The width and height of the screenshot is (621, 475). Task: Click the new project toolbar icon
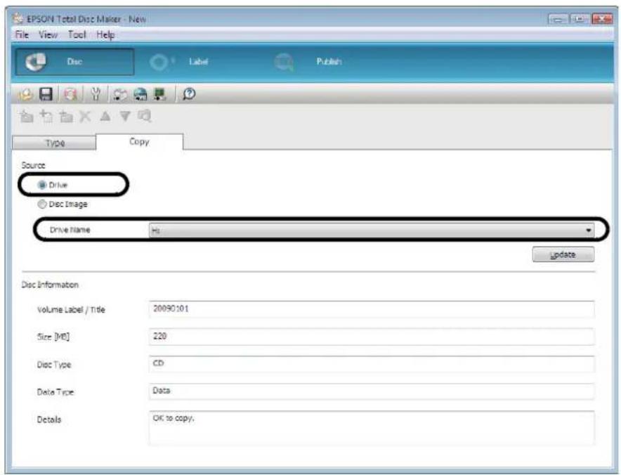point(26,94)
